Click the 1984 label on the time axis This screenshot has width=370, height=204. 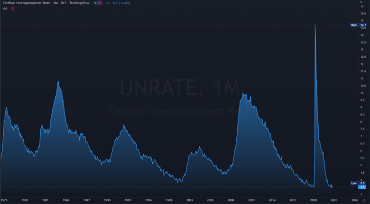click(66, 200)
